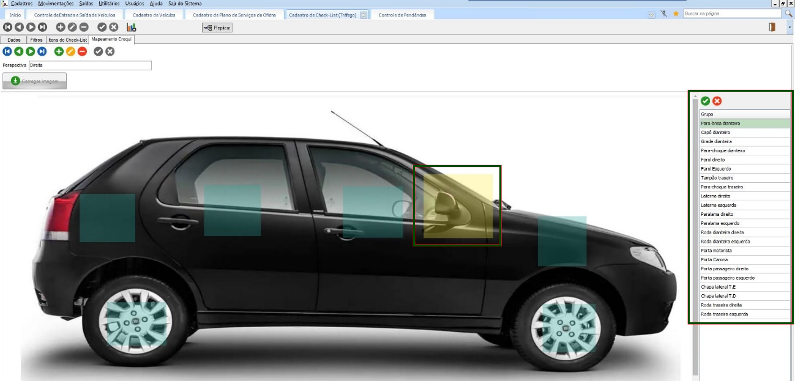Switch to Controle de Entrada e Saída de Veículos tab
The width and height of the screenshot is (795, 381).
75,15
